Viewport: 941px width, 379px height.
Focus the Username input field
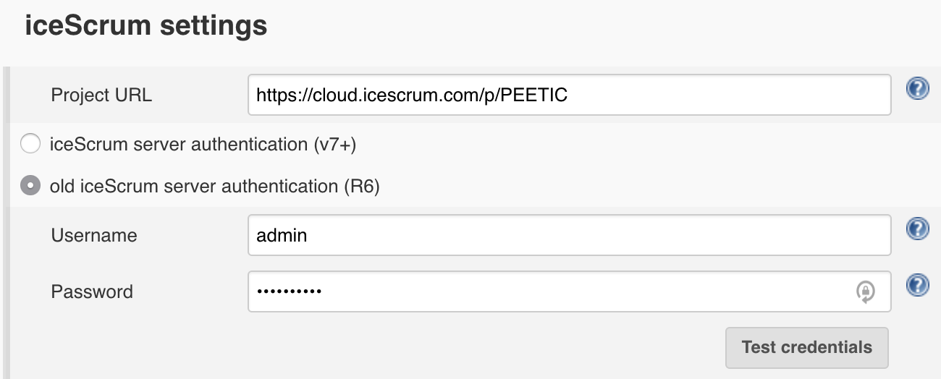pyautogui.click(x=569, y=235)
